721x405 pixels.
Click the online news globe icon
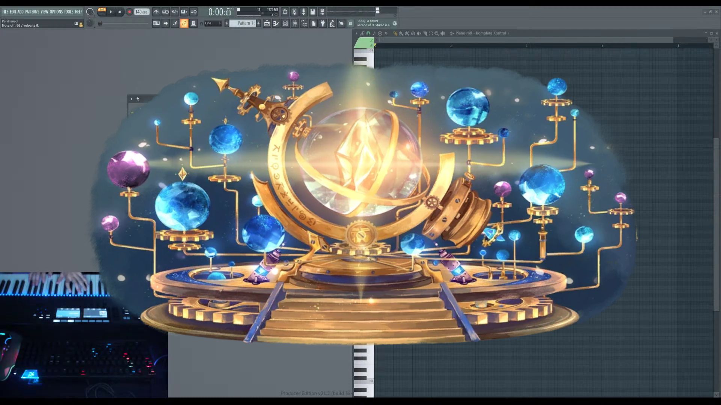click(x=395, y=23)
